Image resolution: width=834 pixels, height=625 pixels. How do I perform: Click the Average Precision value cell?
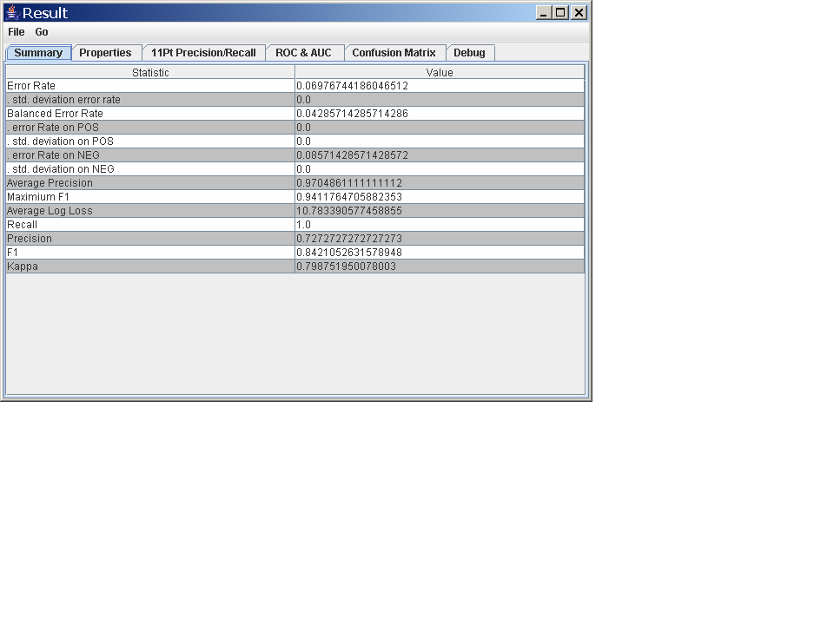coord(440,183)
